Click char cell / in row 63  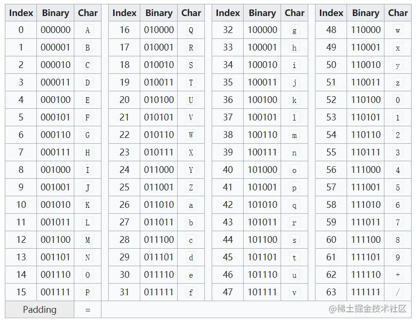click(398, 292)
